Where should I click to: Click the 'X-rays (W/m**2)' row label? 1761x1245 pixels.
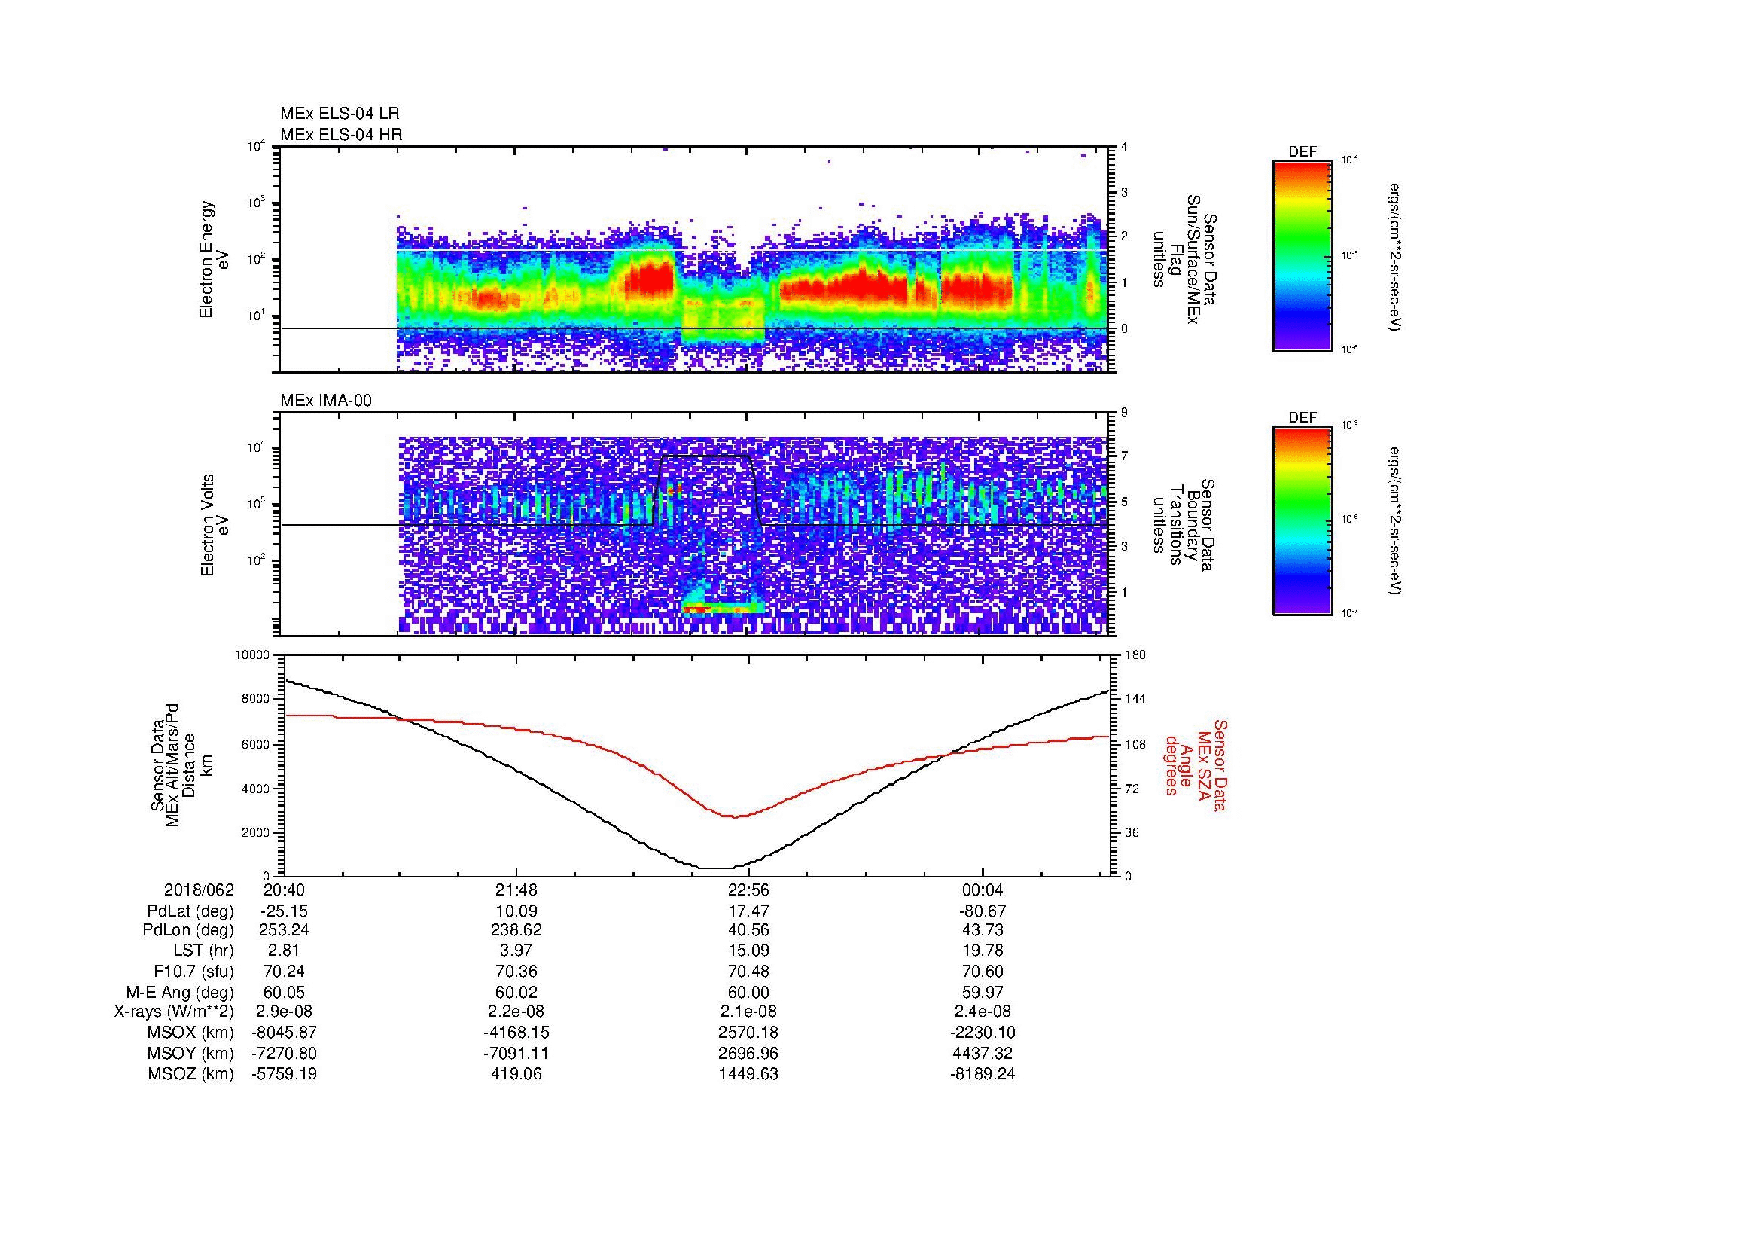(173, 1012)
